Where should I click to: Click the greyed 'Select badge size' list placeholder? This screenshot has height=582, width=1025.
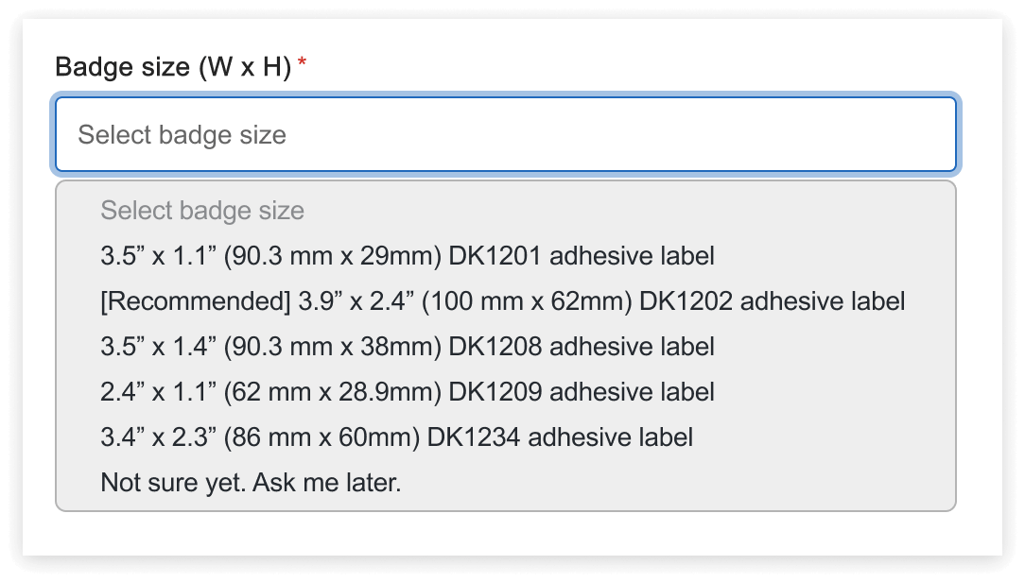click(x=202, y=210)
